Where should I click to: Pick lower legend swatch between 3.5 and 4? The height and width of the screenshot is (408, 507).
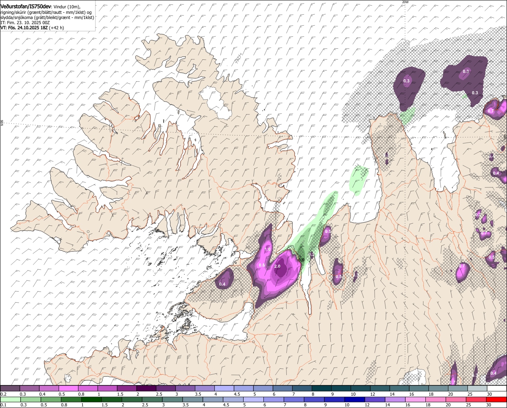[x=193, y=400]
